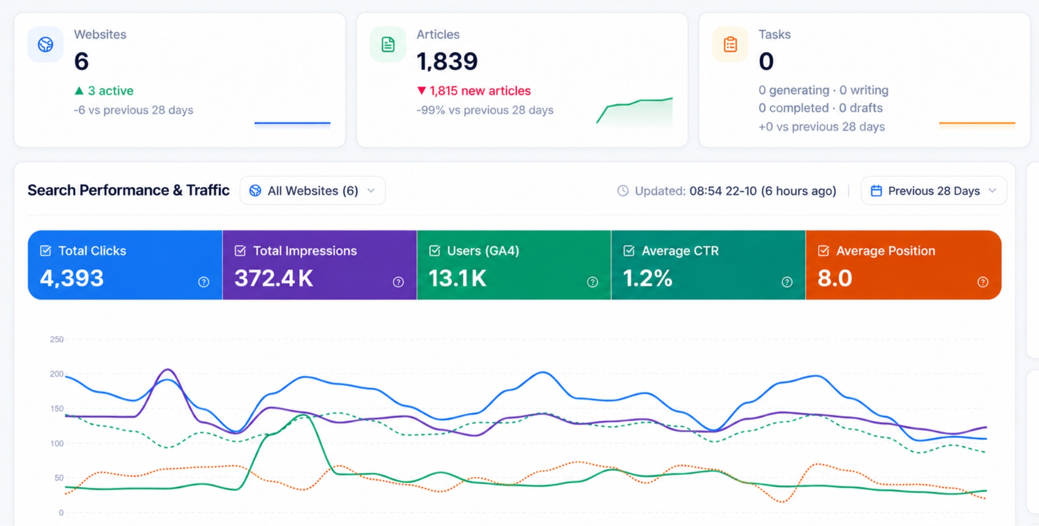Toggle the Average CTR checkbox
The height and width of the screenshot is (526, 1039).
point(629,251)
